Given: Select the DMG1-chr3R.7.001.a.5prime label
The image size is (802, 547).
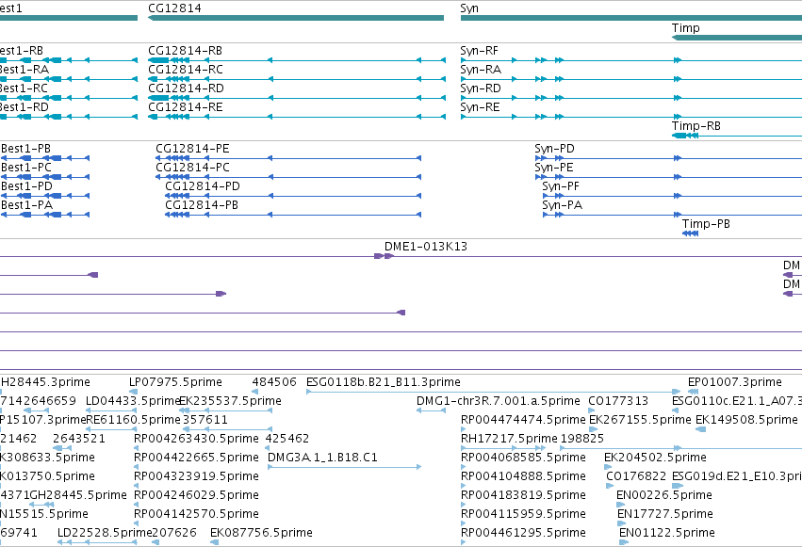Looking at the screenshot, I should (499, 401).
